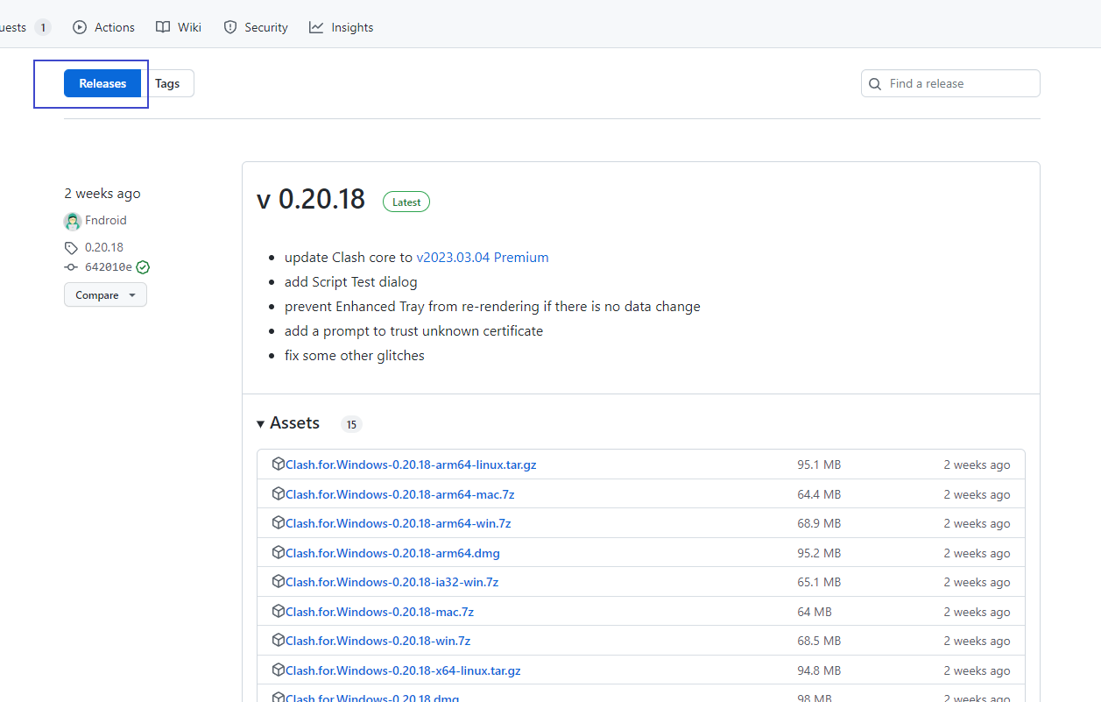Screen dimensions: 1101x702
Task: Click the Insights graph icon
Action: click(316, 27)
